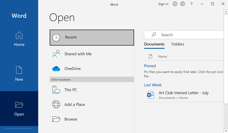Click the Home house icon in sidebar
228x133 pixels.
[x=19, y=35]
